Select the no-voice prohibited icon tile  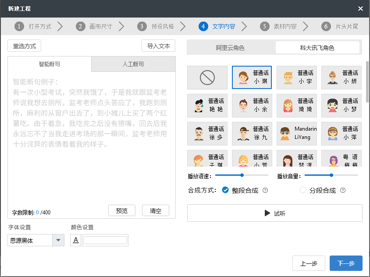click(x=207, y=78)
